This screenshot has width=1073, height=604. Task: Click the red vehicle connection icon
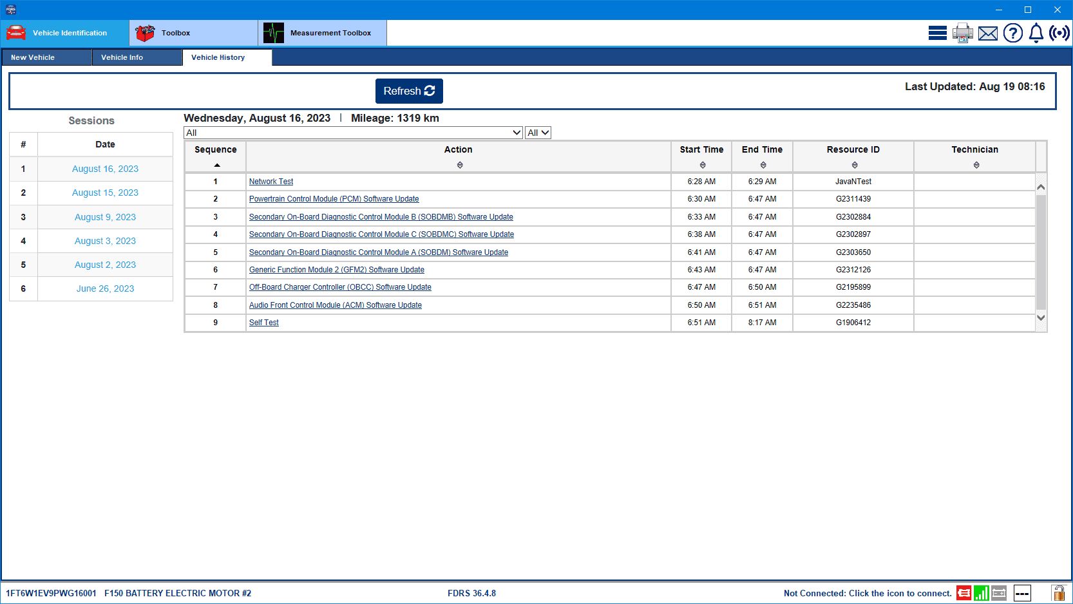pyautogui.click(x=964, y=593)
